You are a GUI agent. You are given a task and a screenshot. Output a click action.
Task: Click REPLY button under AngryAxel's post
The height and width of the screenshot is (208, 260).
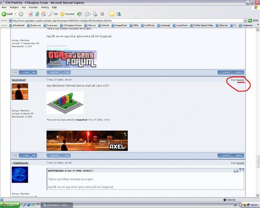pos(238,156)
